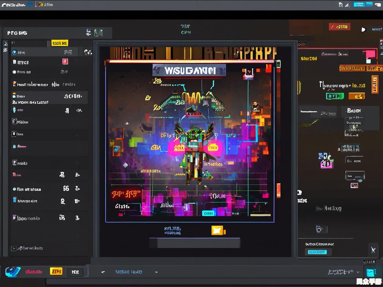Click the right arrow in the bottom navigation

click(x=156, y=272)
